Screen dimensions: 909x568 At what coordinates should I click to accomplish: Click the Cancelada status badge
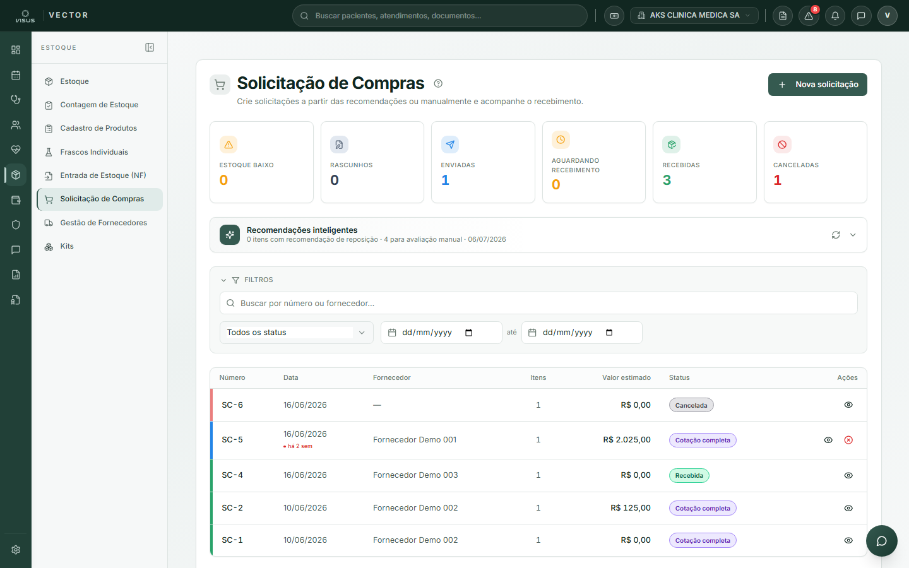click(x=691, y=405)
